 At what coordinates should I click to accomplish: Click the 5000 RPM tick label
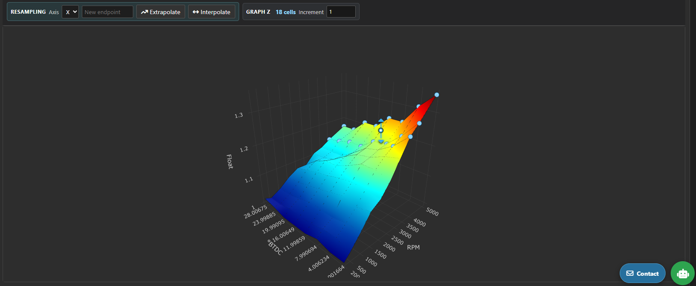pos(432,212)
